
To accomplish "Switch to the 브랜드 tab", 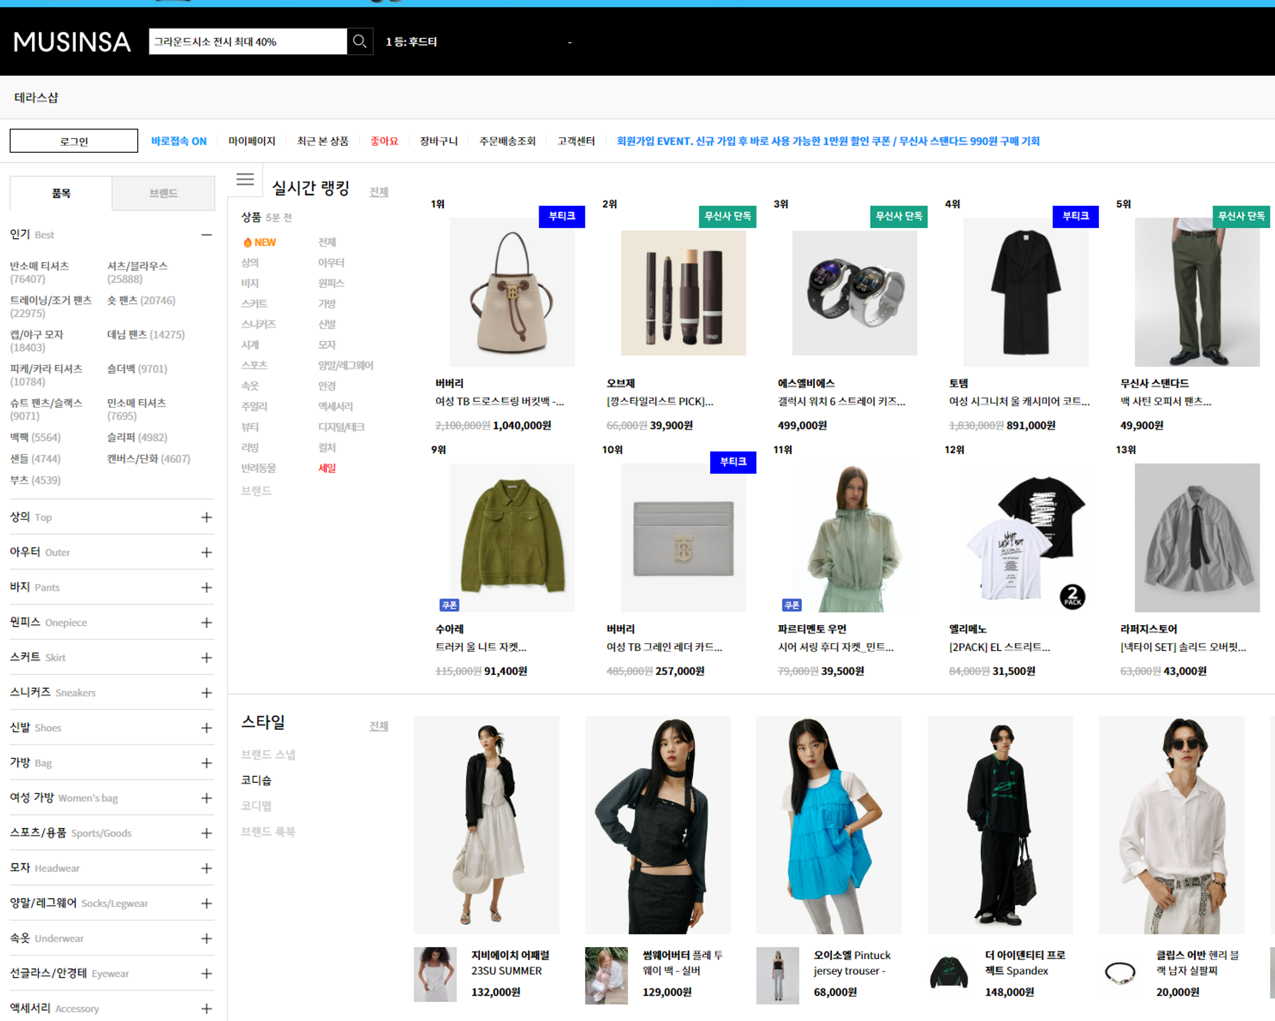I will click(x=163, y=193).
